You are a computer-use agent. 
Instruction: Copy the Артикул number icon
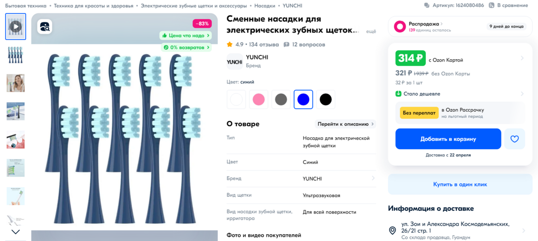[426, 5]
